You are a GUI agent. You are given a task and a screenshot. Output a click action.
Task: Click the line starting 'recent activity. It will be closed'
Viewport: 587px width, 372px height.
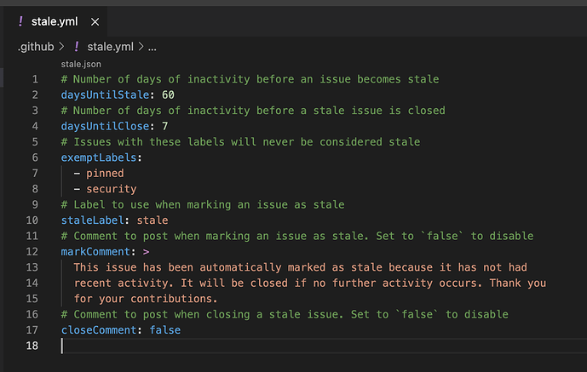pyautogui.click(x=309, y=283)
